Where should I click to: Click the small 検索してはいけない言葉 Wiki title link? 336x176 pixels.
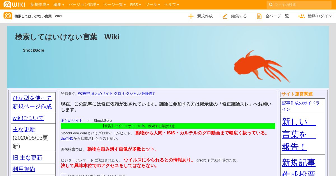[38, 16]
